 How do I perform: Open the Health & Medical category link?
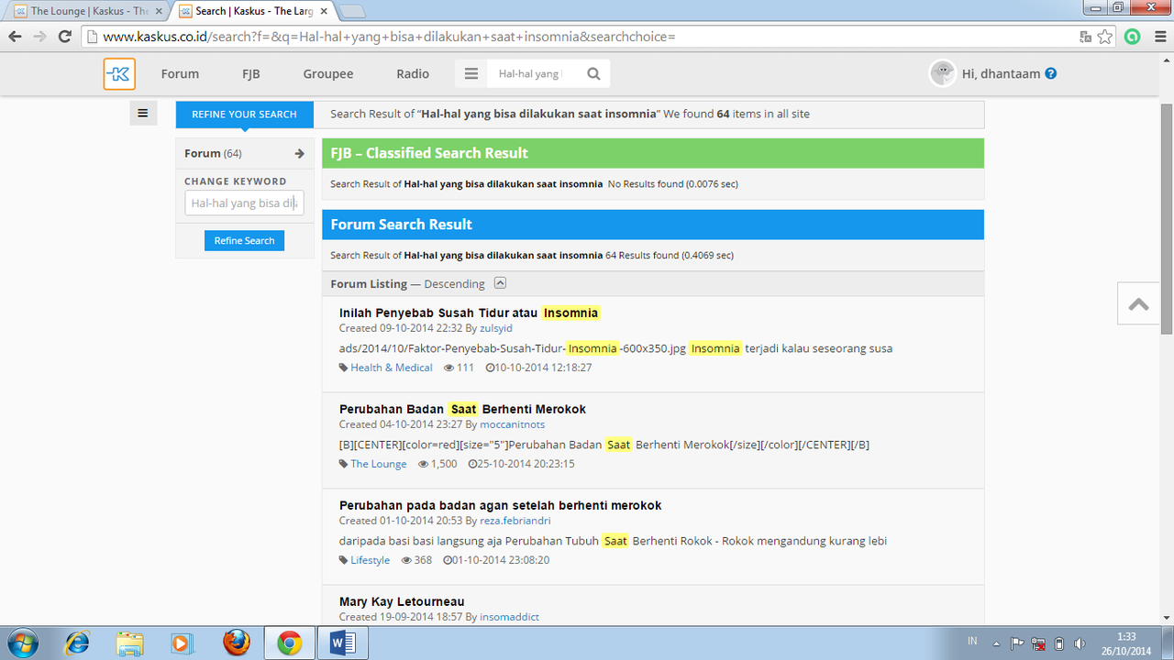pos(392,368)
